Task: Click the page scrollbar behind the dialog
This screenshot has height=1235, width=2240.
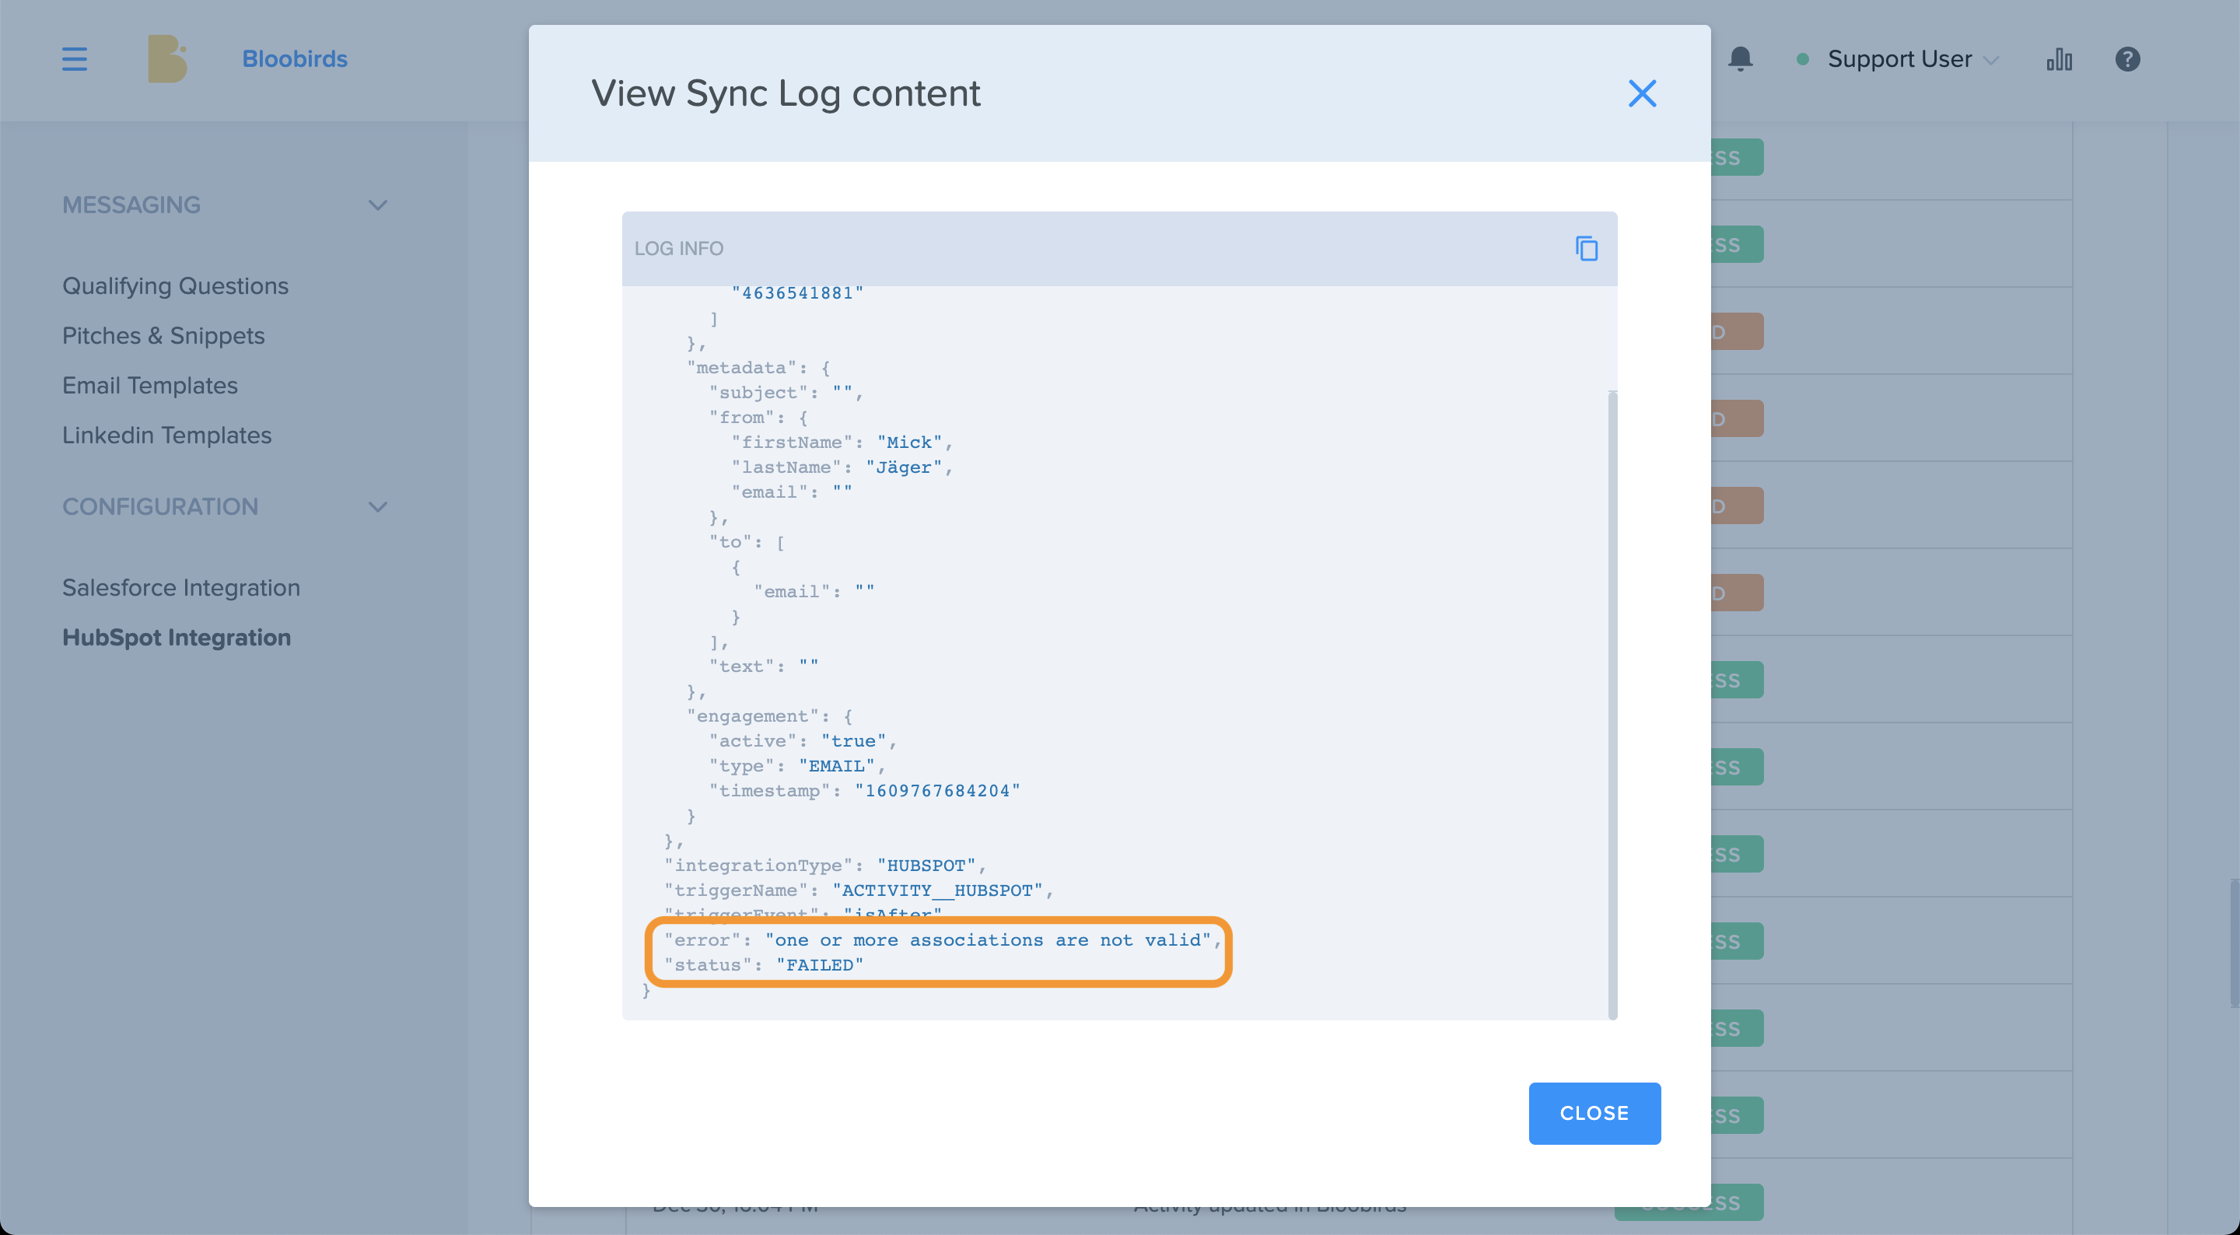Action: (2234, 943)
